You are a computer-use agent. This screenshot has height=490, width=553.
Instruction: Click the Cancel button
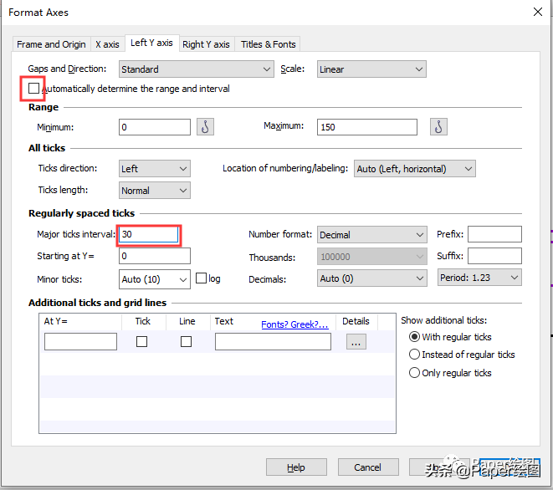tap(368, 467)
